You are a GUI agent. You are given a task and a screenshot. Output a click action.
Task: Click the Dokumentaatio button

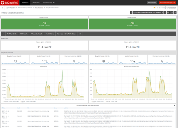pyautogui.click(x=152, y=3)
